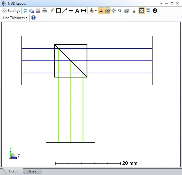This screenshot has width=182, height=175.
Task: Click the camera view orientation icon
Action: point(92,11)
